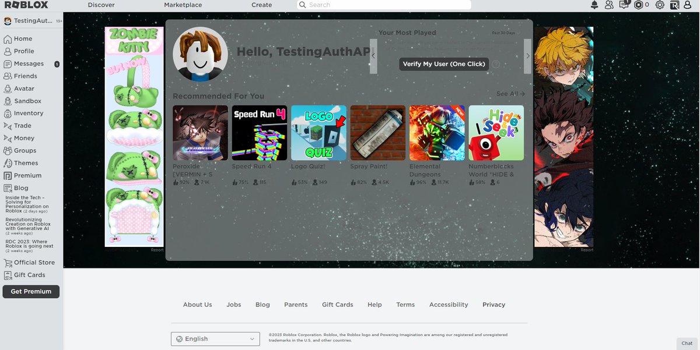Open Sandbox in the sidebar

[x=23, y=101]
